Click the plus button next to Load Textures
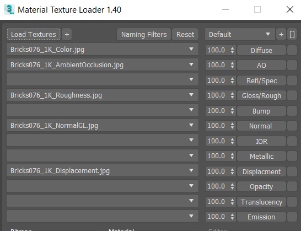 [x=67, y=34]
